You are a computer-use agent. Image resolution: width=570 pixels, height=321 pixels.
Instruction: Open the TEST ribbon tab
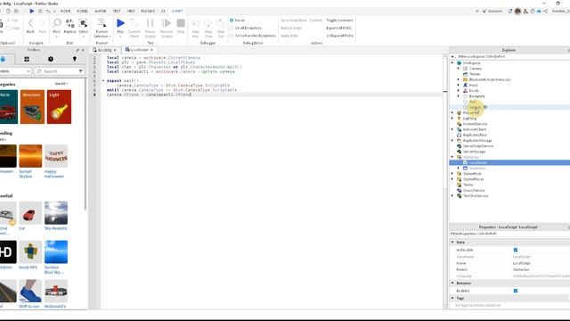pyautogui.click(x=117, y=12)
